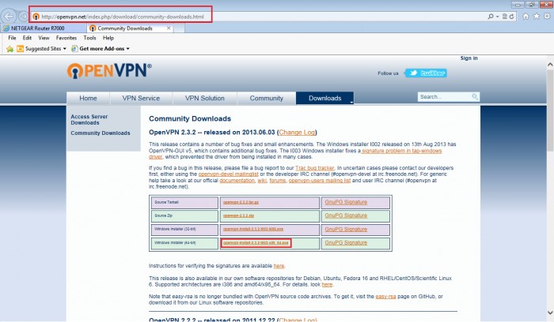Open a new blank tab
Image resolution: width=554 pixels, height=322 pixels.
click(x=179, y=28)
